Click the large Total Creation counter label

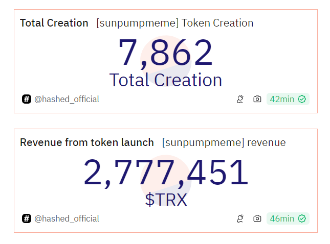[x=165, y=80]
